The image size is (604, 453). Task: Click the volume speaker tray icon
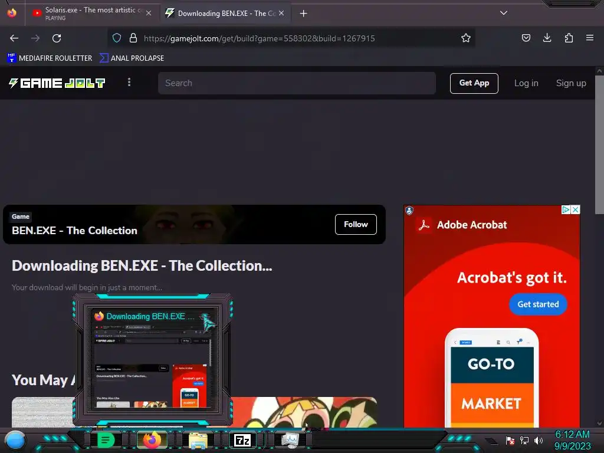(538, 440)
